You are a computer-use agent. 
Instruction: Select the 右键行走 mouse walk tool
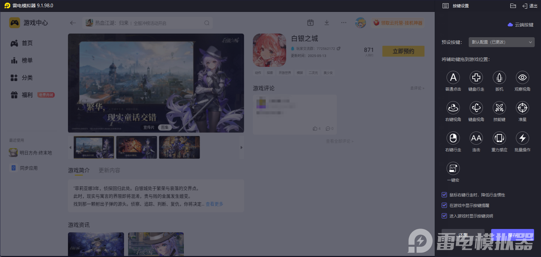coord(453,138)
